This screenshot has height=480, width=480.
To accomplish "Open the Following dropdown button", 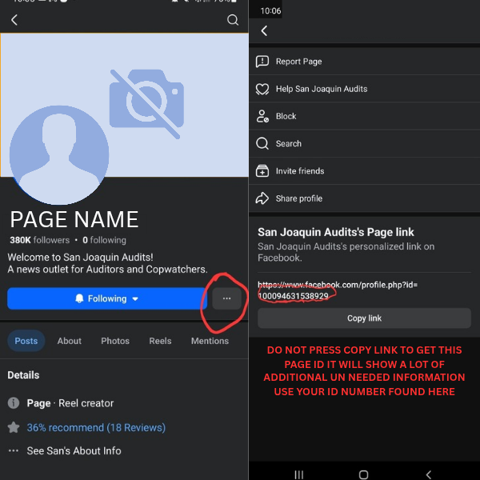I will [107, 298].
